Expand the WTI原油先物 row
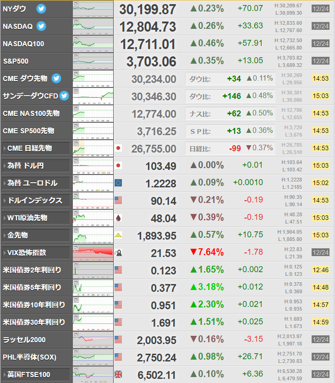The height and width of the screenshot is (383, 335). [36, 218]
